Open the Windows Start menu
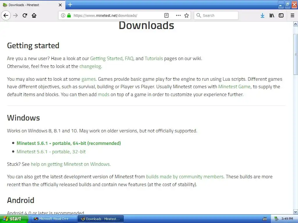 14,219
